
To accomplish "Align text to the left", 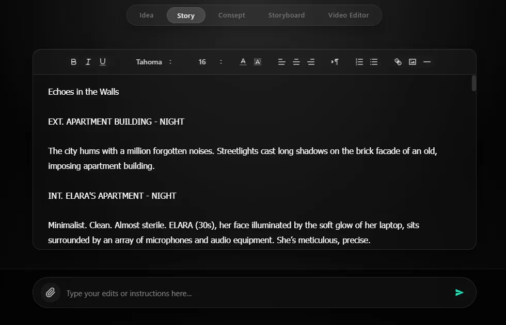I will (282, 62).
